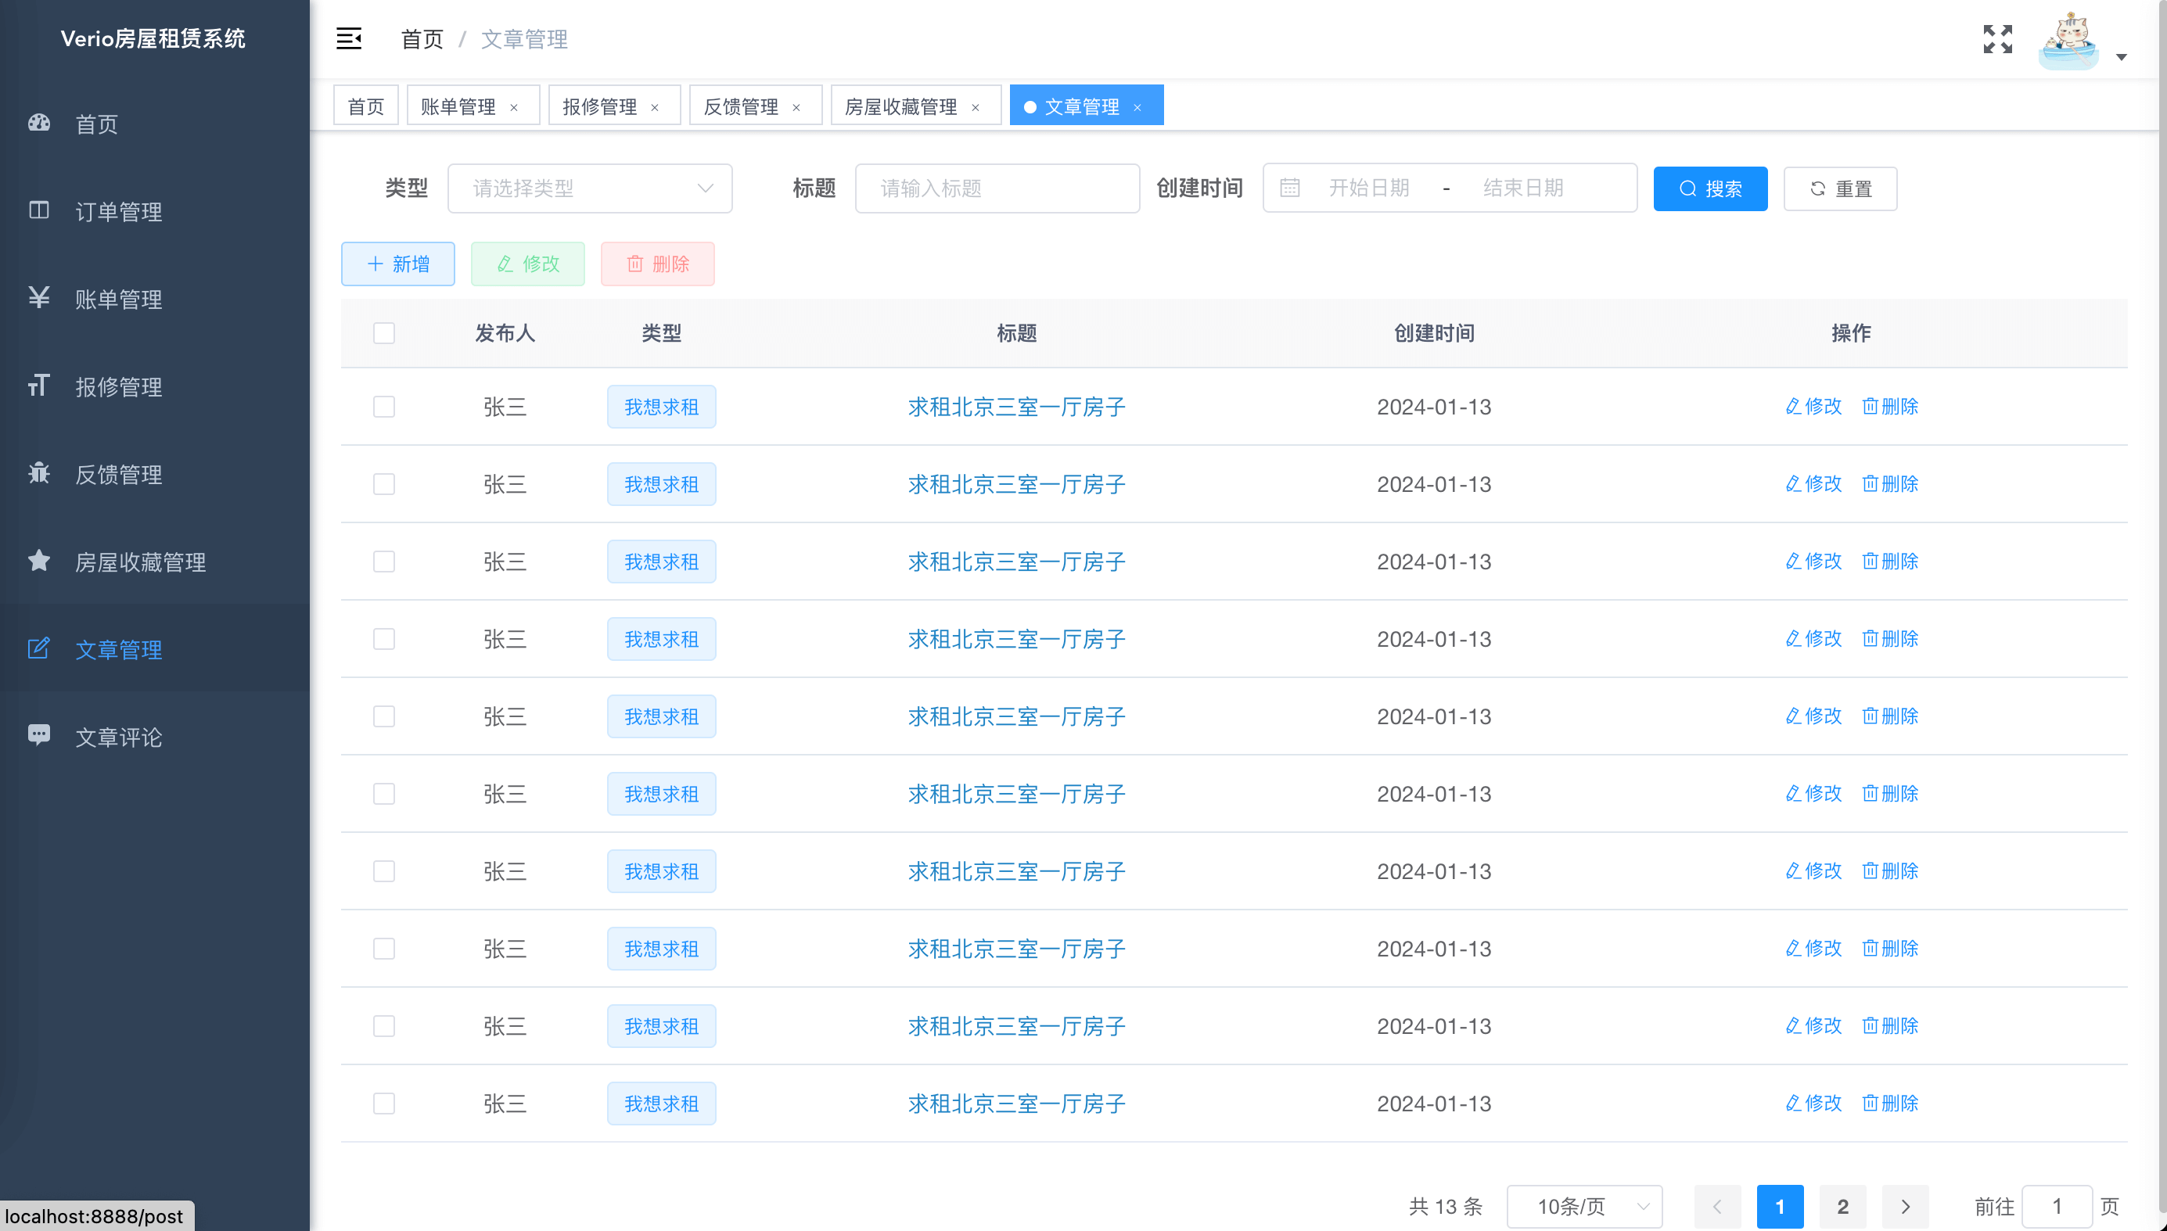Image resolution: width=2167 pixels, height=1231 pixels.
Task: Check the first row's checkbox
Action: click(x=384, y=407)
